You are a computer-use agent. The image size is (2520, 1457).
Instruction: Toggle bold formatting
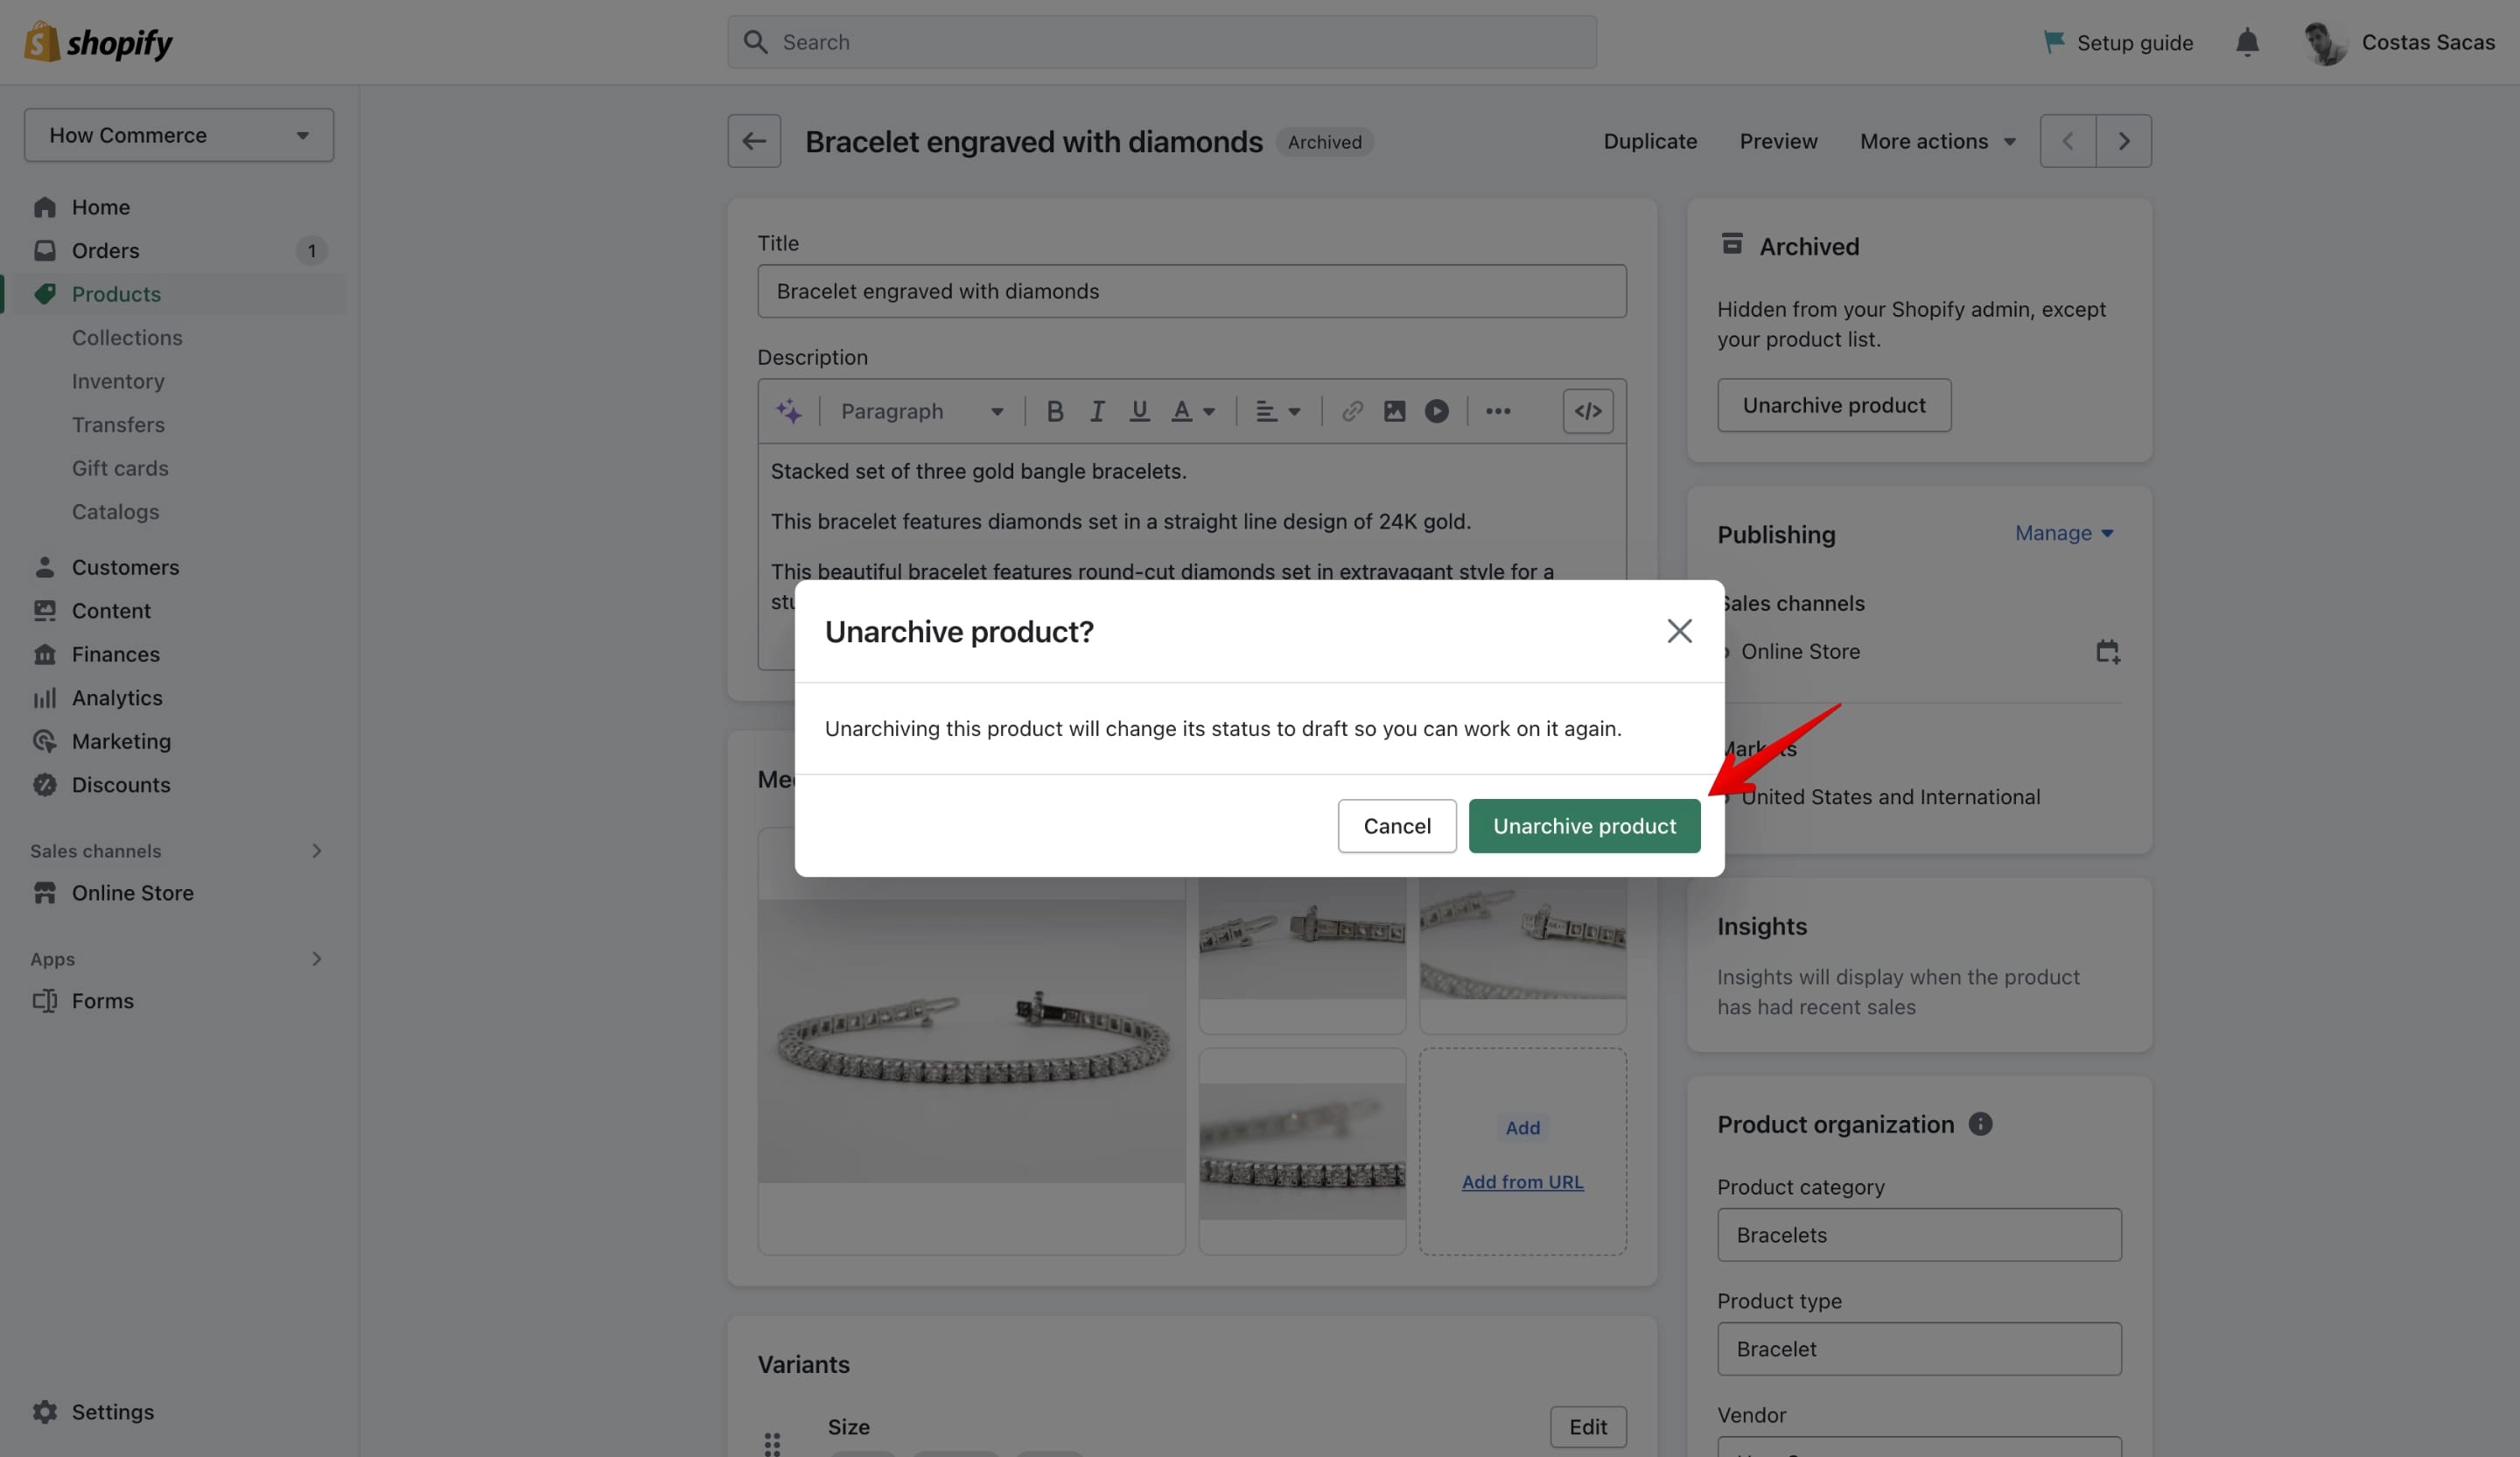[x=1054, y=411]
